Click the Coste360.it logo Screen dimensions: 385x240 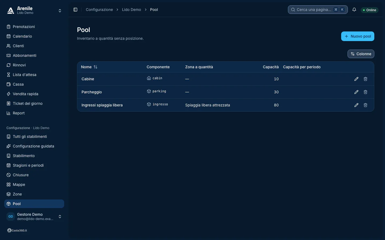(x=17, y=230)
